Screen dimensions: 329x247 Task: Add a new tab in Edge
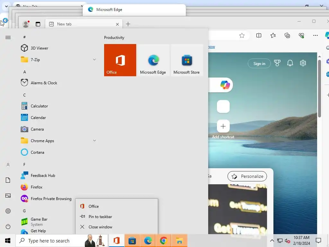pos(128,24)
